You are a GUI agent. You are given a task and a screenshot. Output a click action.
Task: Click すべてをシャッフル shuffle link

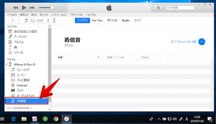click(x=183, y=42)
